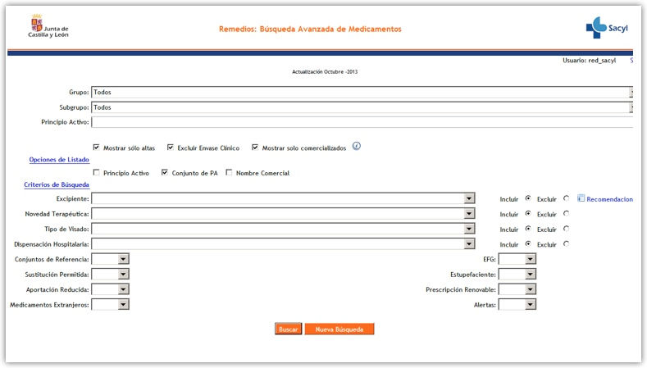Select Excluir radio for Excipiente
Screen dimensions: 647x368
coord(566,198)
